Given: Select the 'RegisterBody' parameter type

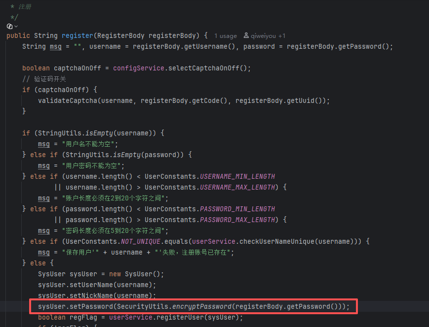Looking at the screenshot, I should coord(120,36).
